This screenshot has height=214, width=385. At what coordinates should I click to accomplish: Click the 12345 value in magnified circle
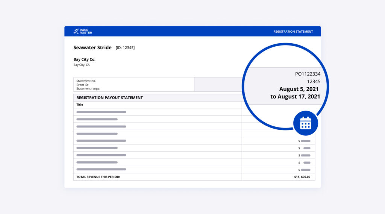tap(314, 81)
